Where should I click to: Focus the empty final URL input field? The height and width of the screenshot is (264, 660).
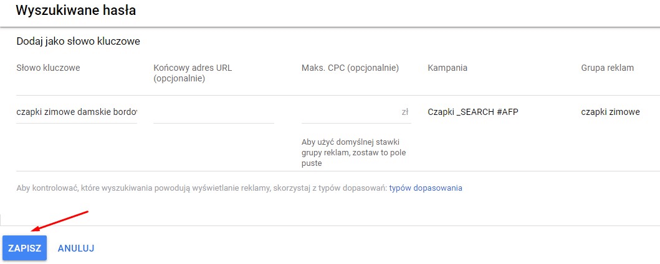click(213, 112)
